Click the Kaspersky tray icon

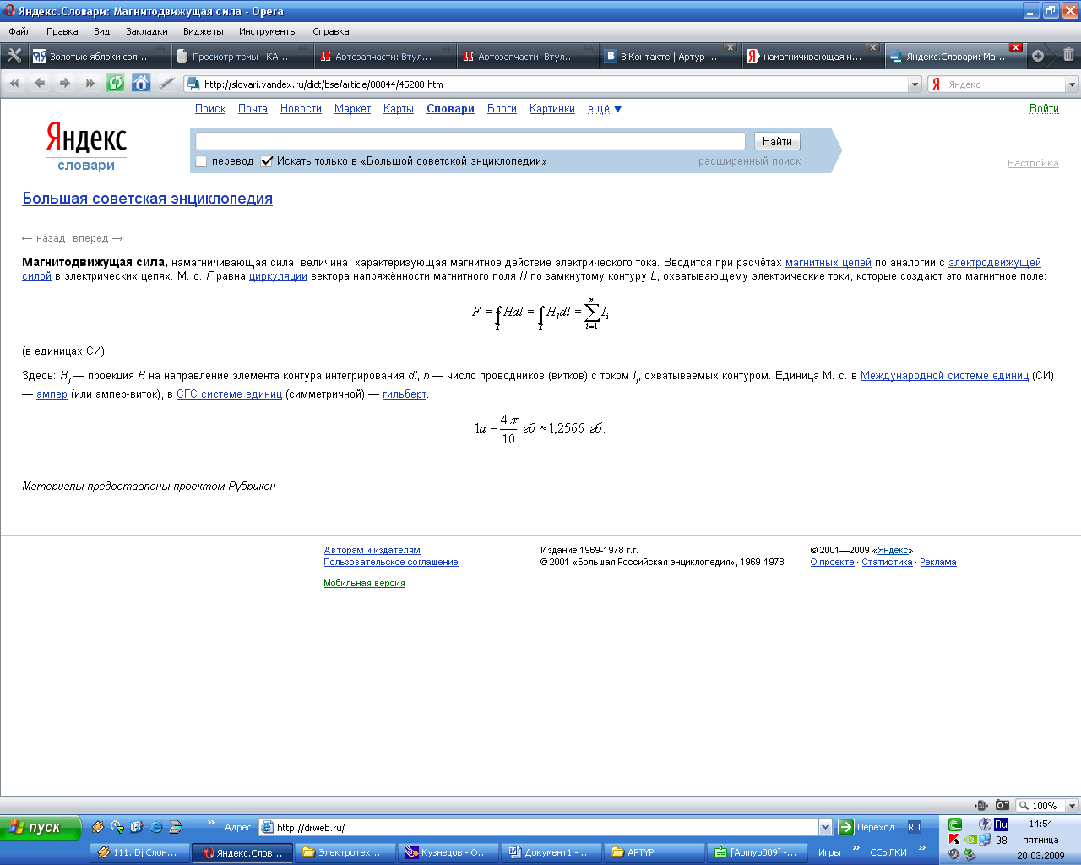(954, 839)
